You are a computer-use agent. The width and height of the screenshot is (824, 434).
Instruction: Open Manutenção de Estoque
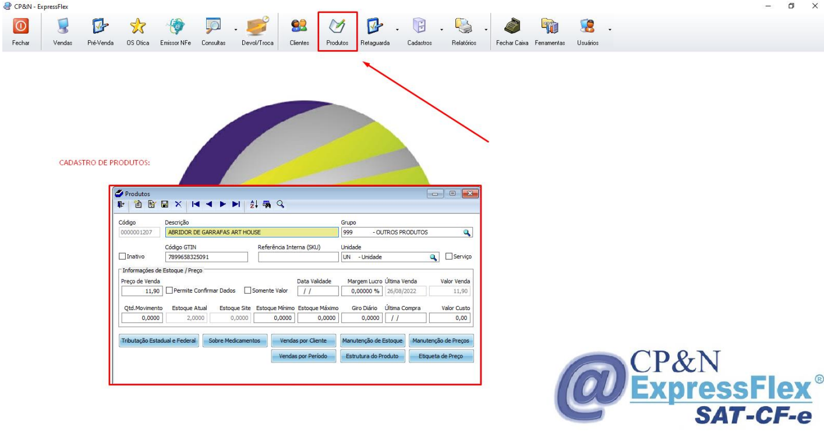[372, 340]
